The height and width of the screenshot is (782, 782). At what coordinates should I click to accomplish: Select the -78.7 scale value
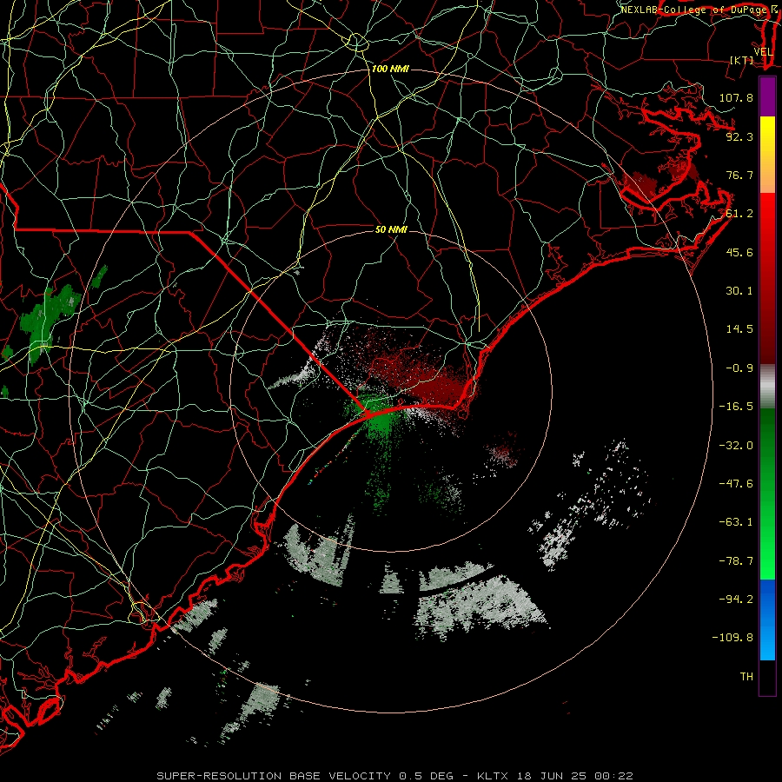(x=736, y=561)
